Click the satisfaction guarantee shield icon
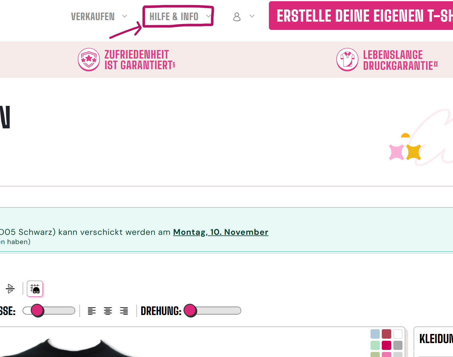 coord(89,59)
